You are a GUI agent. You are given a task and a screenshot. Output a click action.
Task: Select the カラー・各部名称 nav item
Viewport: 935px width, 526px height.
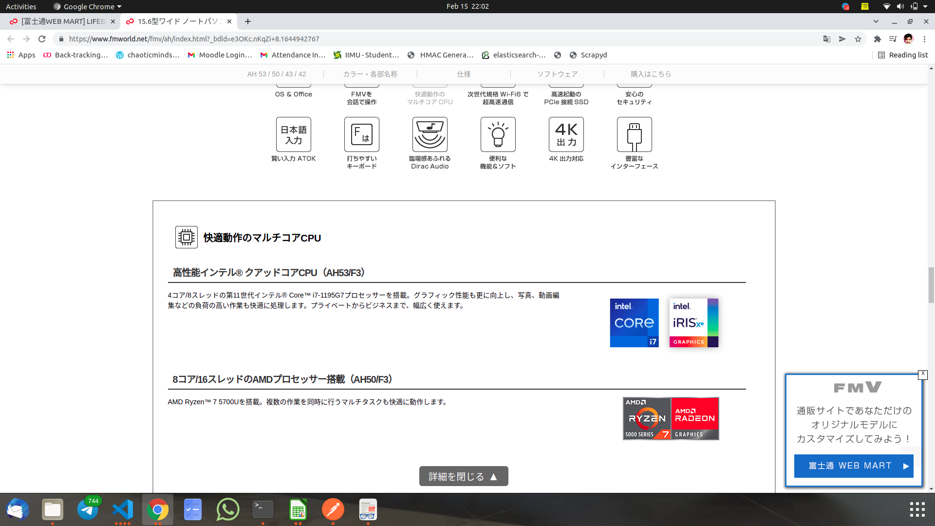pos(370,74)
